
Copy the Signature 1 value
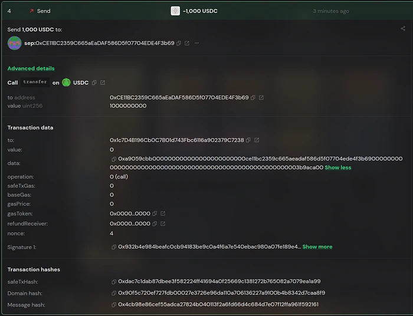click(113, 247)
